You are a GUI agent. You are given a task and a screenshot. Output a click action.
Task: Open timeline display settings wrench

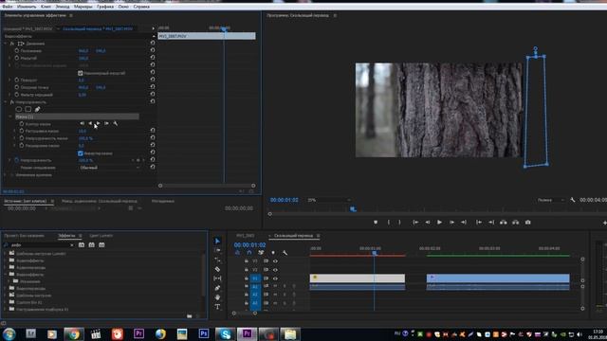click(285, 253)
